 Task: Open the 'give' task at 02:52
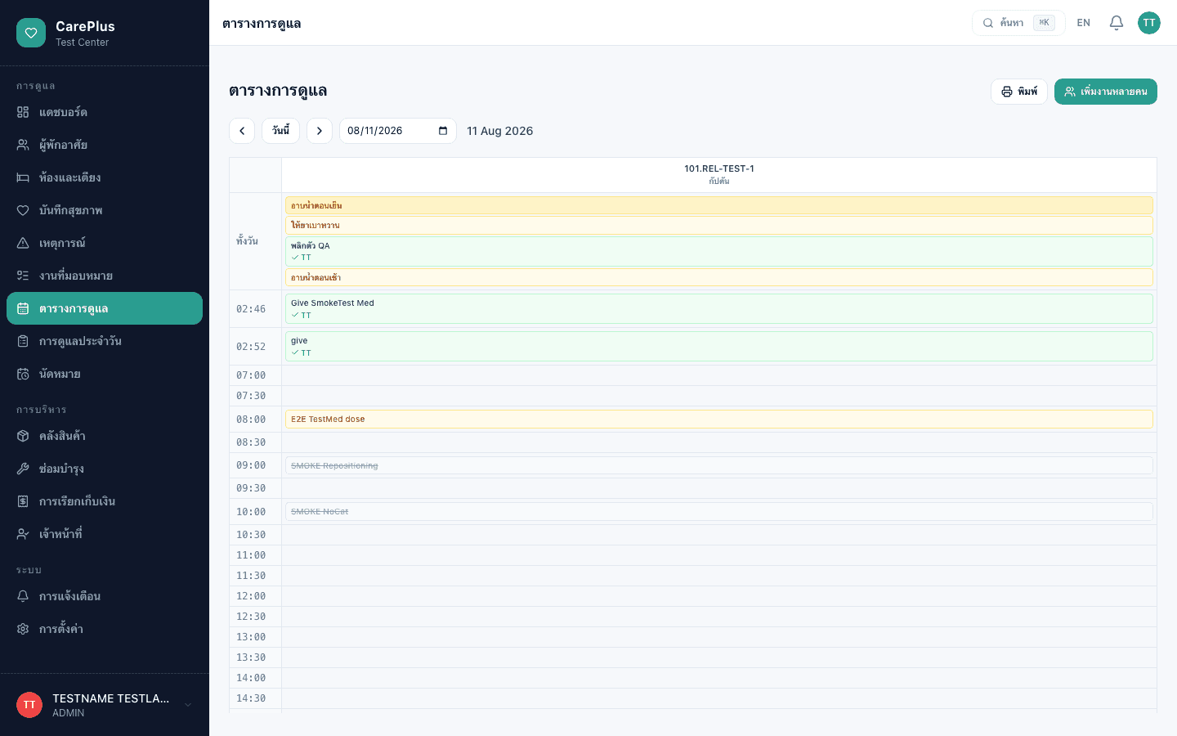coord(719,347)
